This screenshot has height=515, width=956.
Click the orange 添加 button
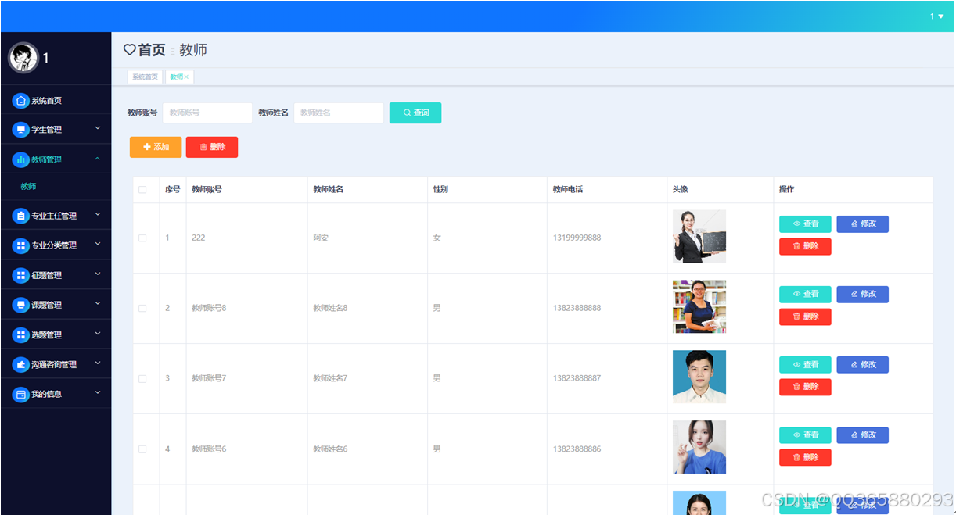click(156, 147)
